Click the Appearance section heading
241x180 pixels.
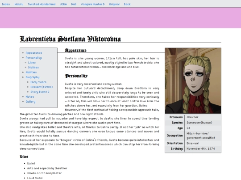(x=75, y=50)
